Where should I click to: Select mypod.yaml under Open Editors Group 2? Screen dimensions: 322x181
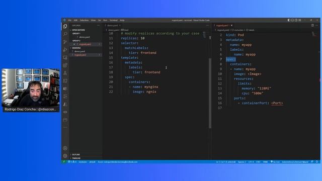click(86, 44)
